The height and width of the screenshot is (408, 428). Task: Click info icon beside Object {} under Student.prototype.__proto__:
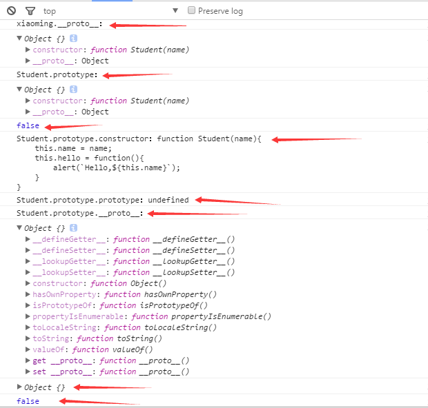pyautogui.click(x=73, y=228)
